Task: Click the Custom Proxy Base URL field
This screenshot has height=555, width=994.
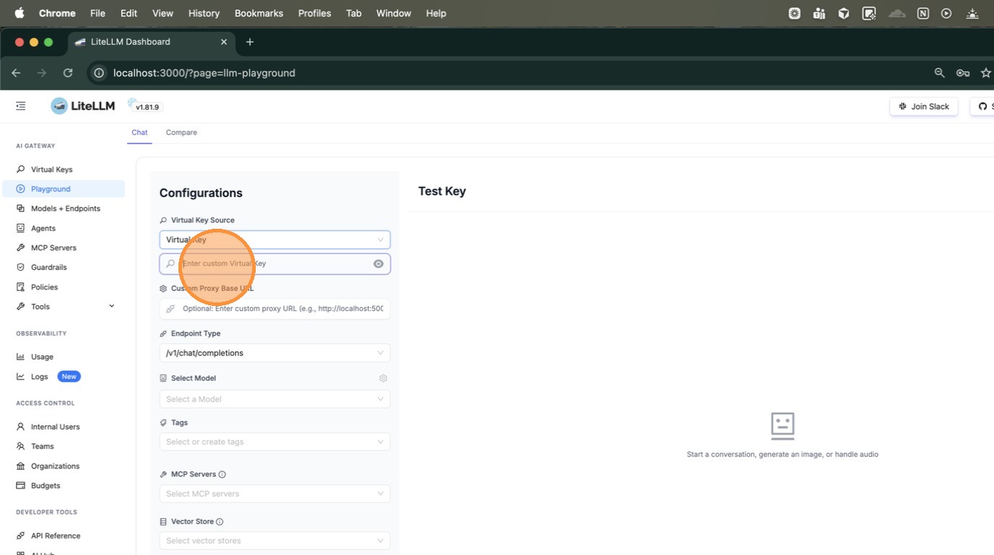Action: 275,309
